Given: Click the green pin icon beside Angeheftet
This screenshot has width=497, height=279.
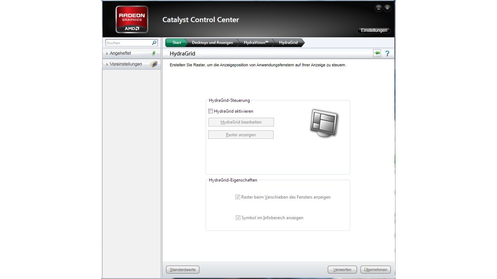Looking at the screenshot, I should coord(154,53).
